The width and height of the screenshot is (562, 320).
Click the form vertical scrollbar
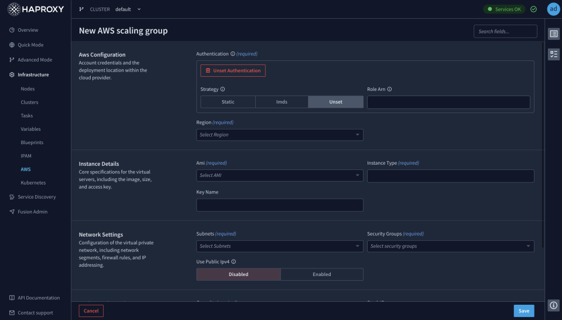(543, 145)
